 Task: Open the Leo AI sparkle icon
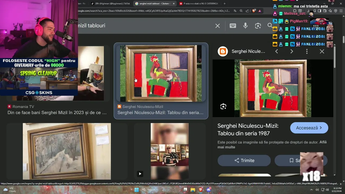click(x=330, y=11)
